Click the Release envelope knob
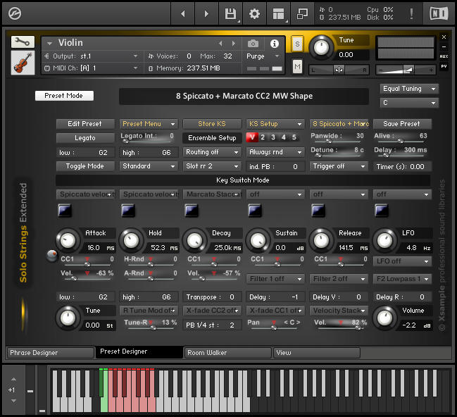This screenshot has width=457, height=417. [321, 241]
